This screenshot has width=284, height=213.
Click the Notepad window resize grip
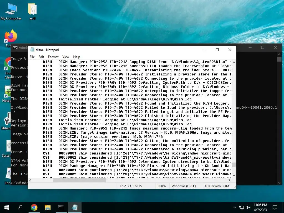click(235, 187)
